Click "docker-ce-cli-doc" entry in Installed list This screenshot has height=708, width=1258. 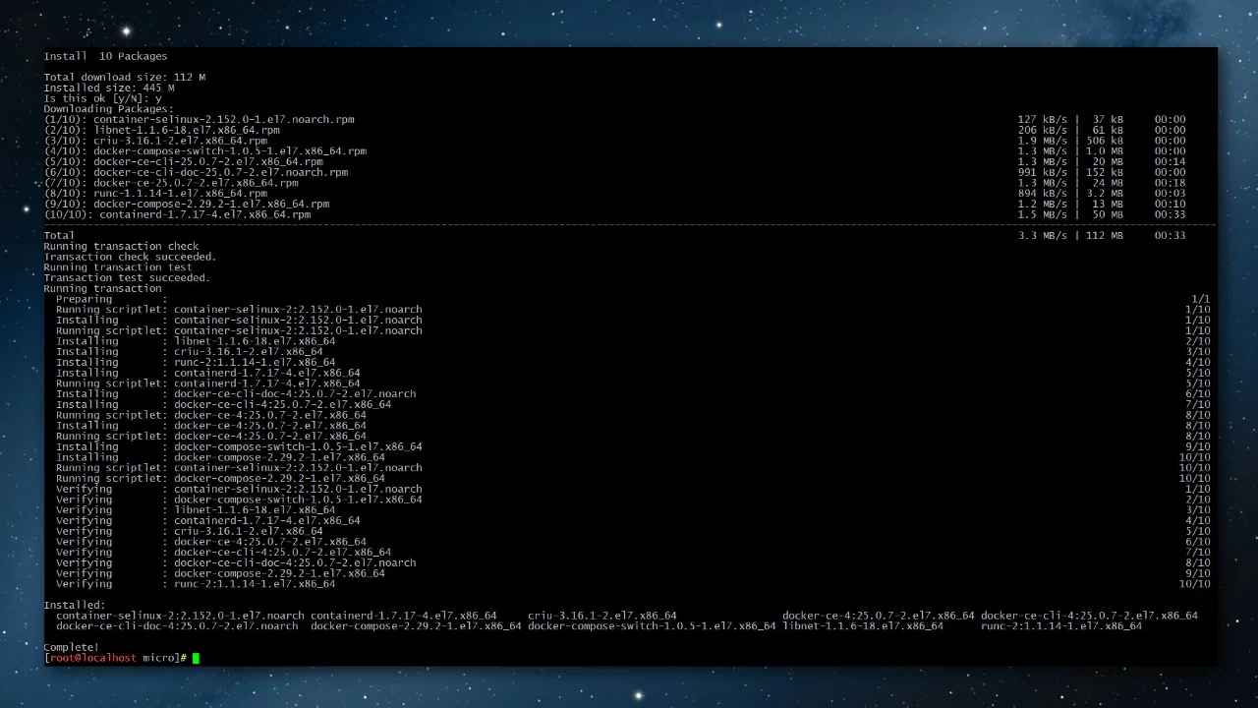click(x=177, y=626)
